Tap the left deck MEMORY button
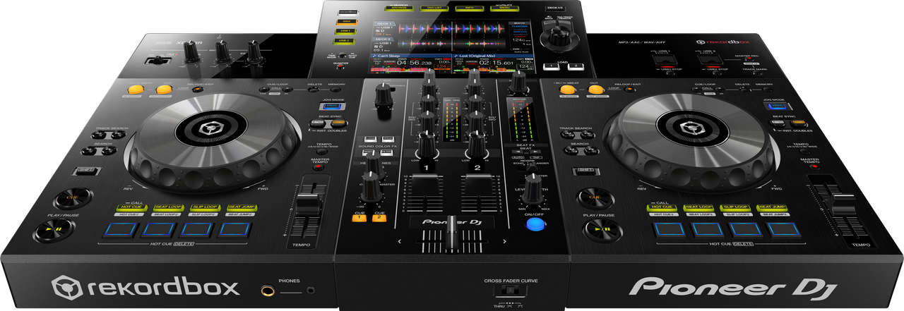904x311 pixels. tap(336, 90)
